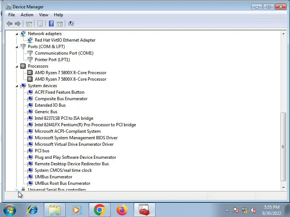
Task: Open the View menu
Action: click(x=43, y=15)
